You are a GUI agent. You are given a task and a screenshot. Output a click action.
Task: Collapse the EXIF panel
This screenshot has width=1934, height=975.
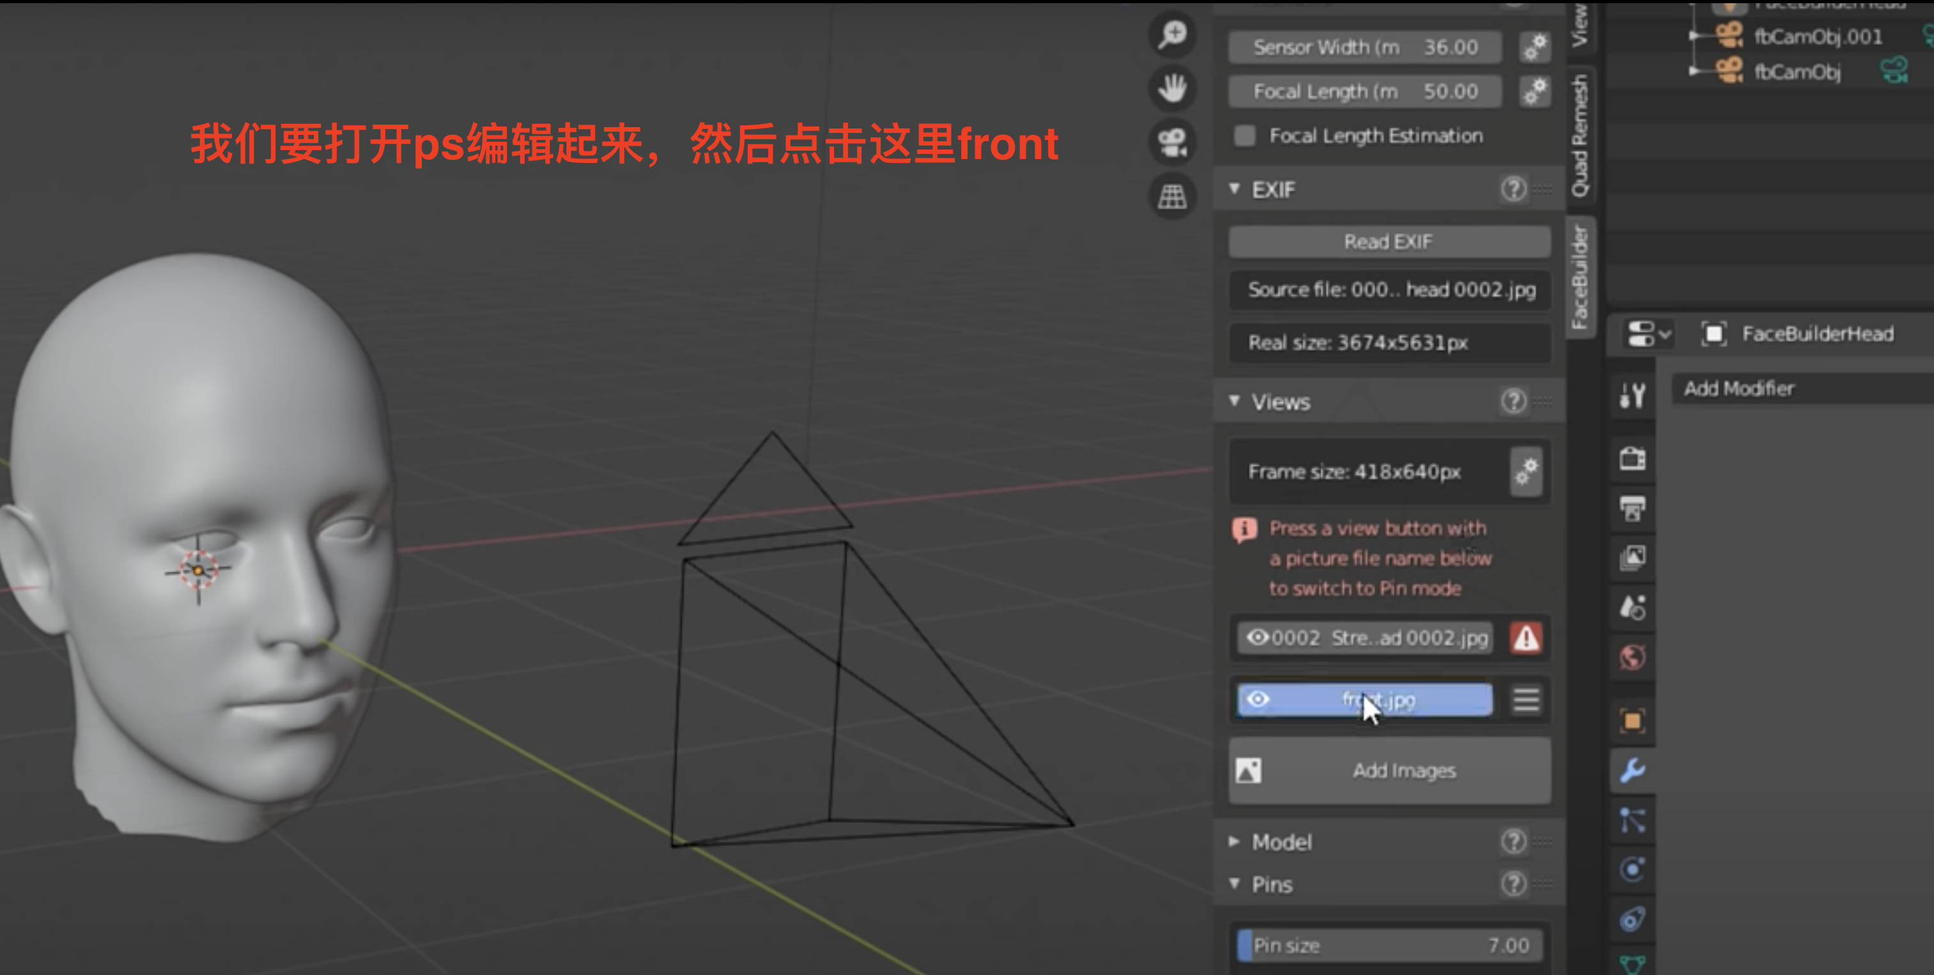pyautogui.click(x=1272, y=189)
